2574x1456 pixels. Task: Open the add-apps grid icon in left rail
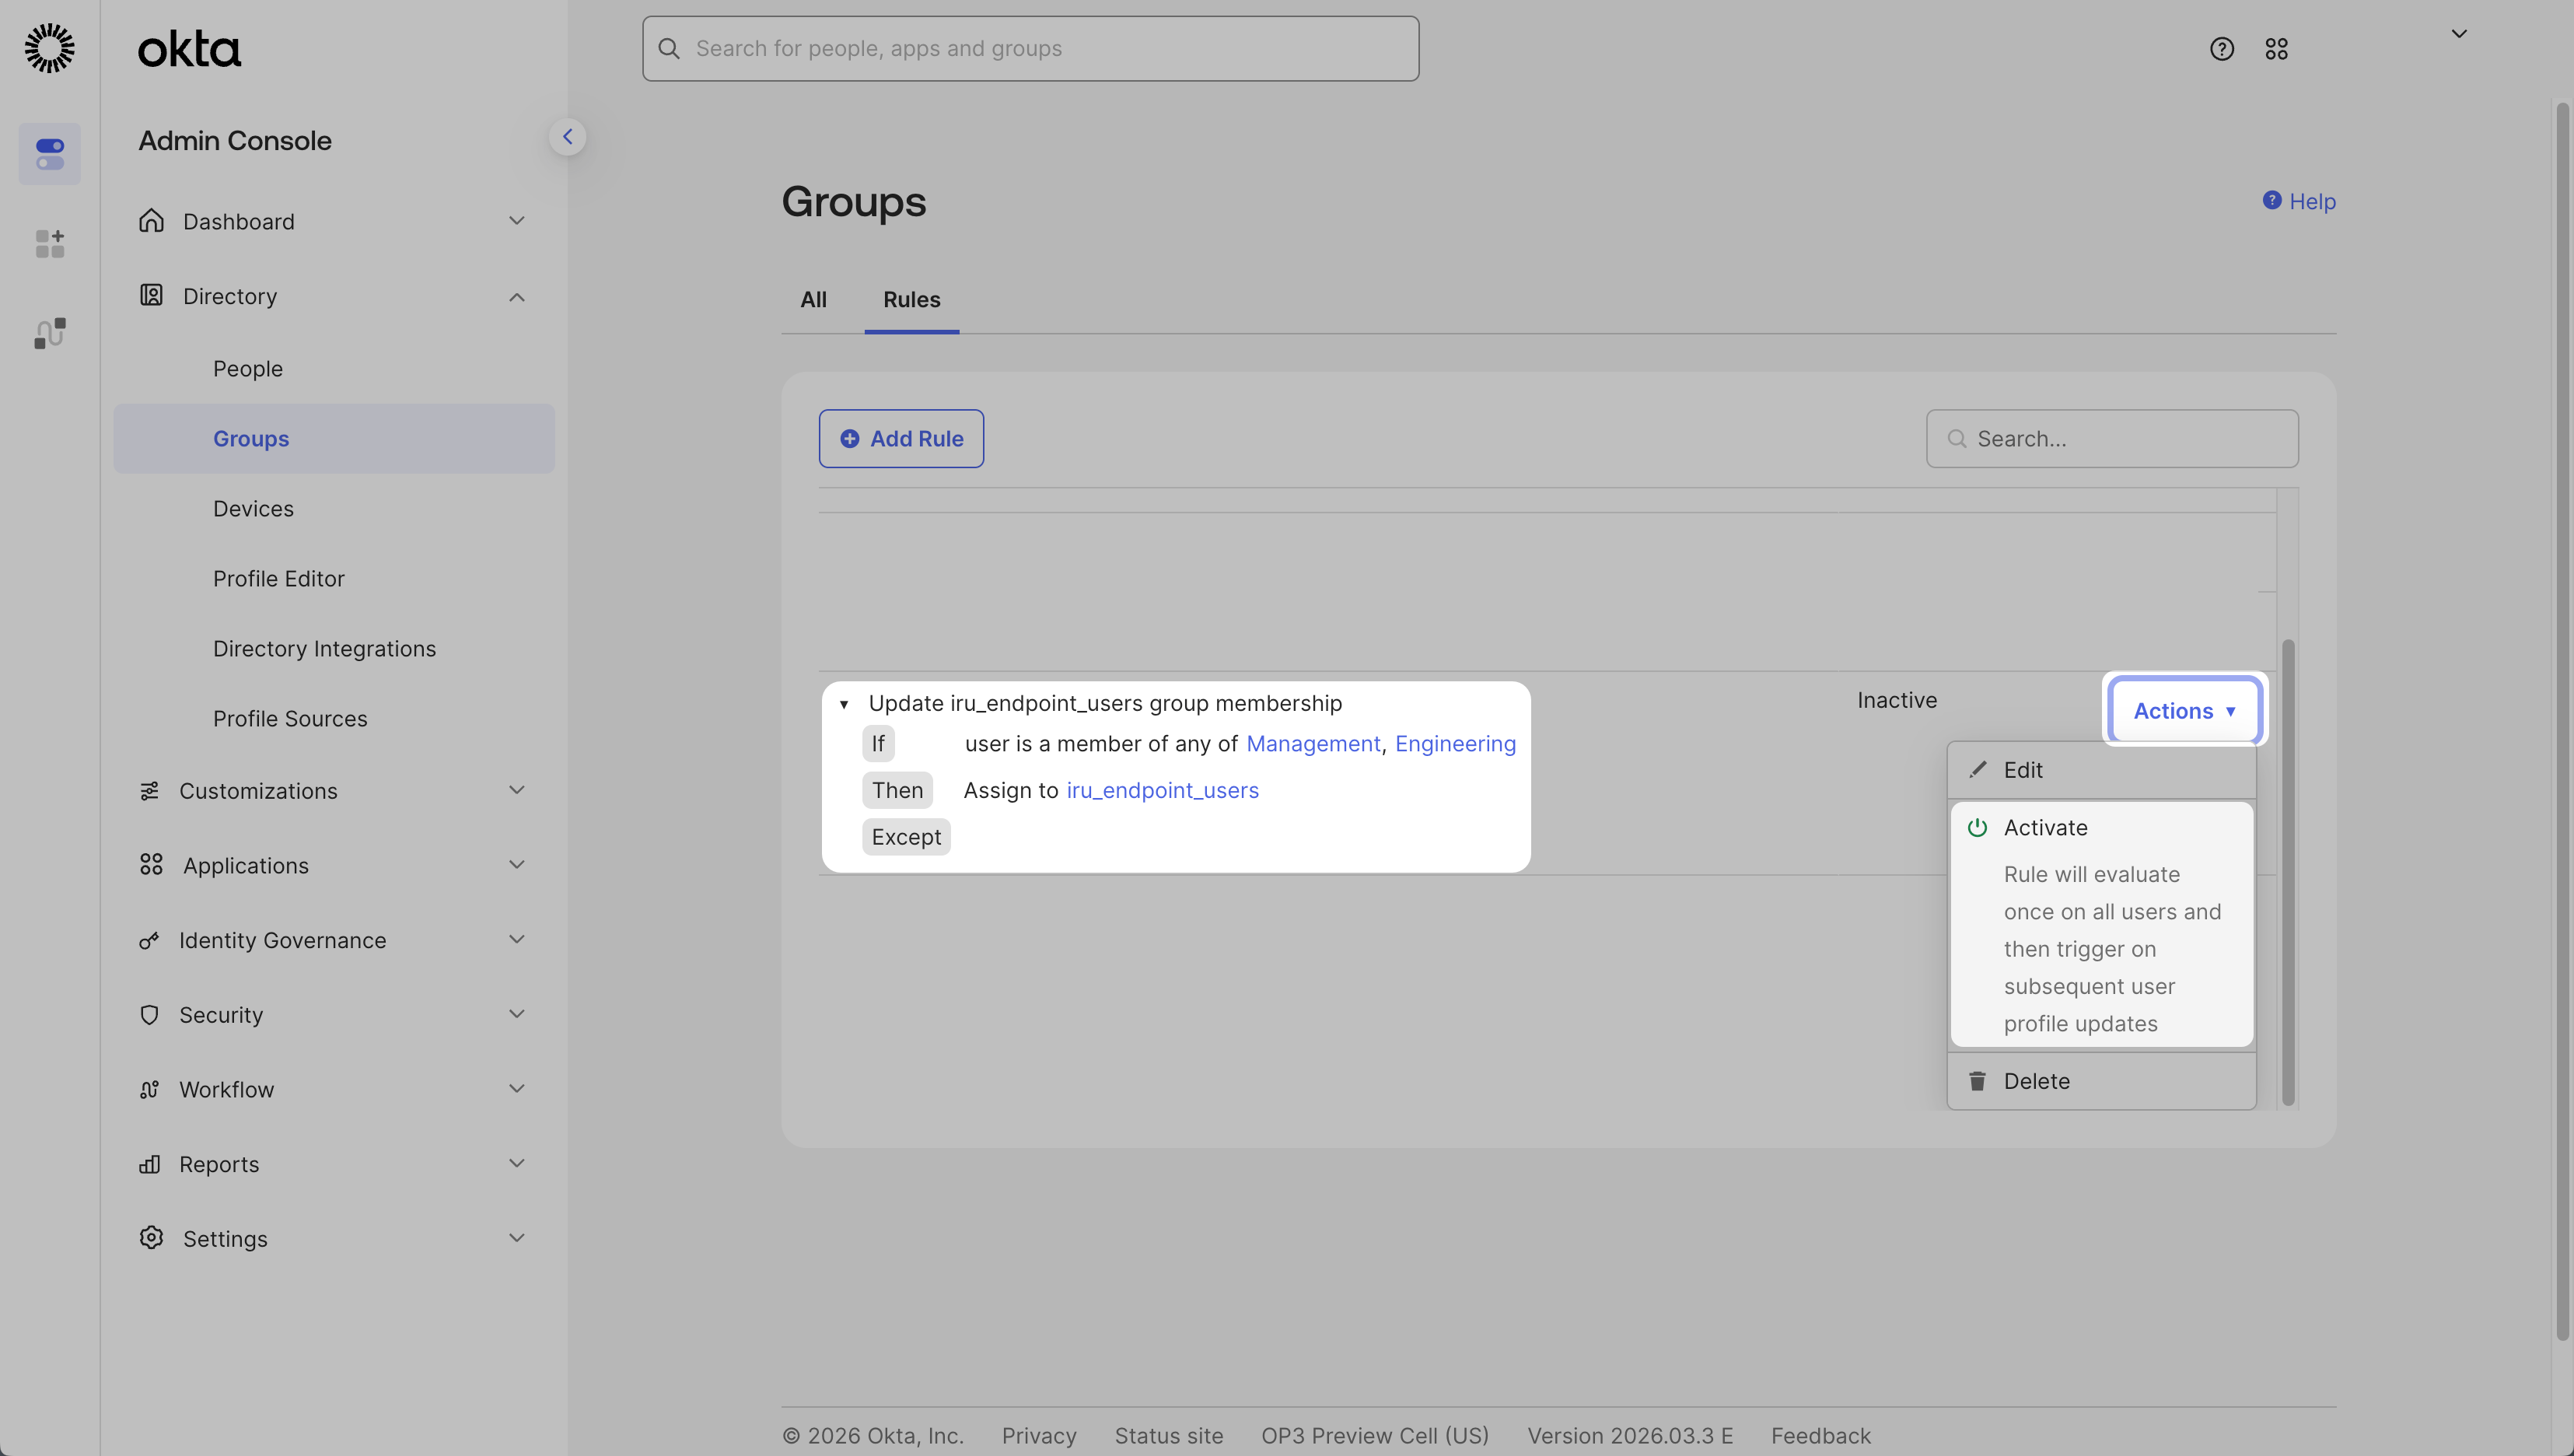[50, 243]
